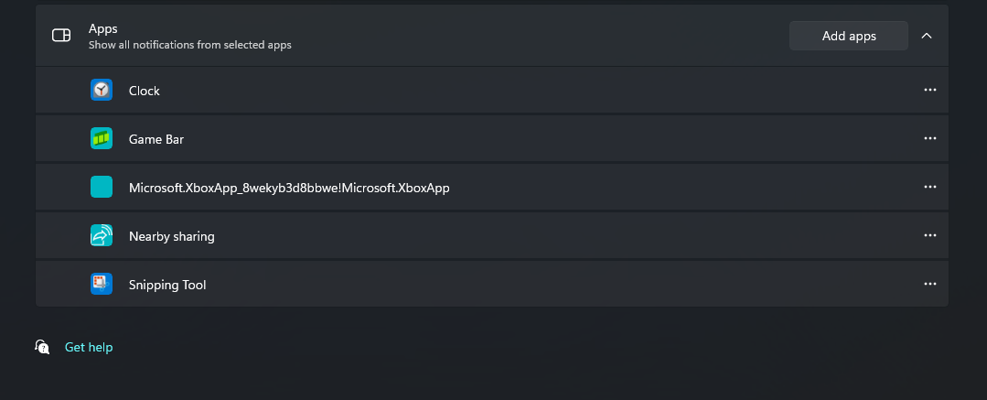Click the Get help headset icon
Viewport: 987px width, 400px height.
(x=42, y=347)
